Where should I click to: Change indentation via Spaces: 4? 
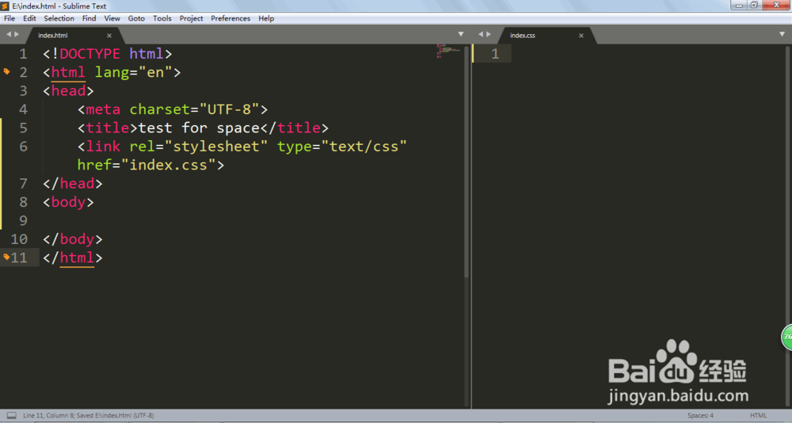pos(700,415)
